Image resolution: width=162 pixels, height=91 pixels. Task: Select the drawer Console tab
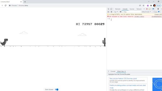coord(113,71)
